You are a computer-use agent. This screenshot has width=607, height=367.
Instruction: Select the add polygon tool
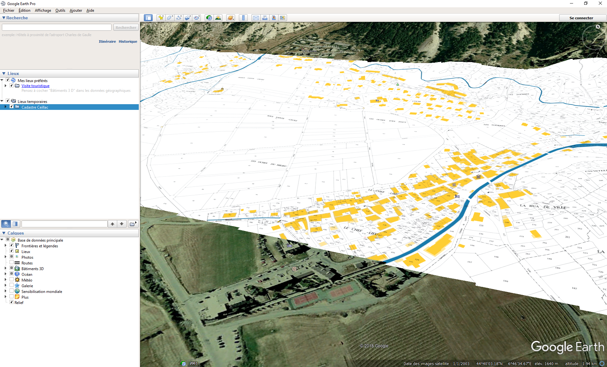coord(170,18)
